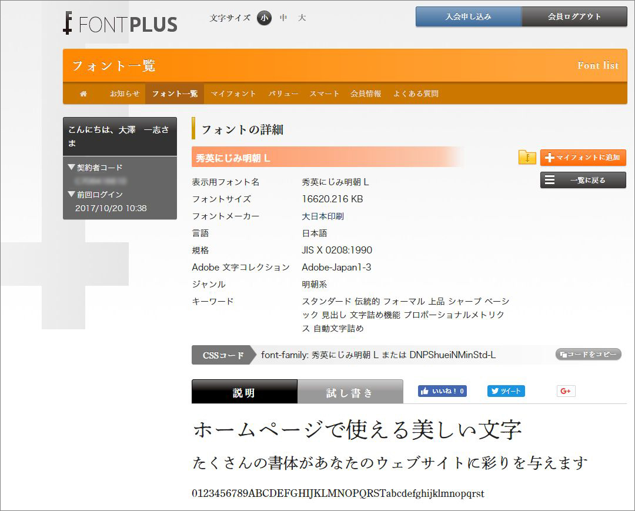635x511 pixels.
Task: Click the Adobe-Japan1-3 value
Action: point(336,267)
